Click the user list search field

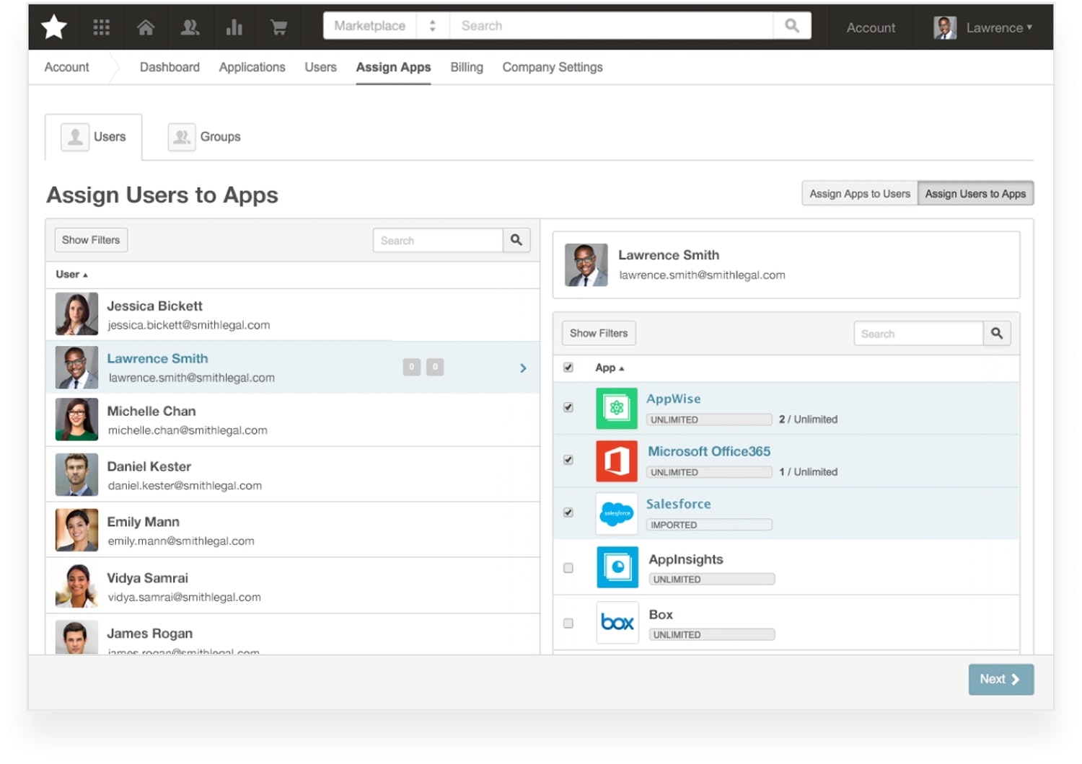[x=437, y=241]
